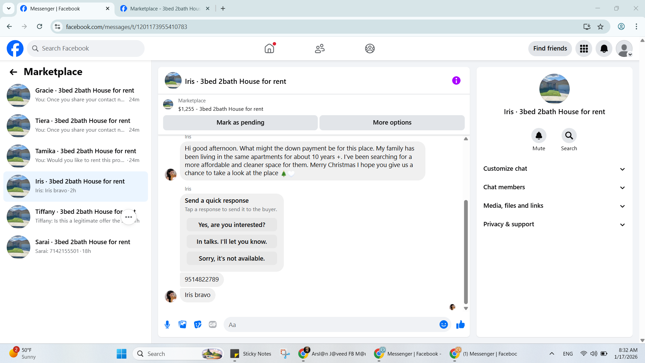Click chat scroll up arrow
This screenshot has height=363, width=645.
(466, 139)
